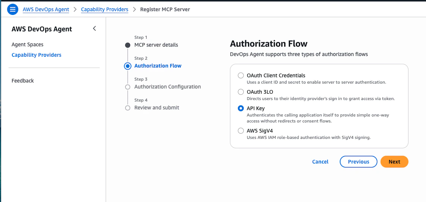Select OAuth Client Credentials radio button
The height and width of the screenshot is (202, 426).
241,75
